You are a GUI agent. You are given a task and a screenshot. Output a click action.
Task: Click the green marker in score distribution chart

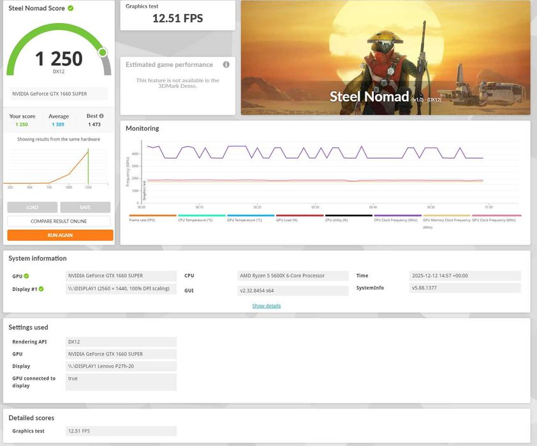coord(89,166)
